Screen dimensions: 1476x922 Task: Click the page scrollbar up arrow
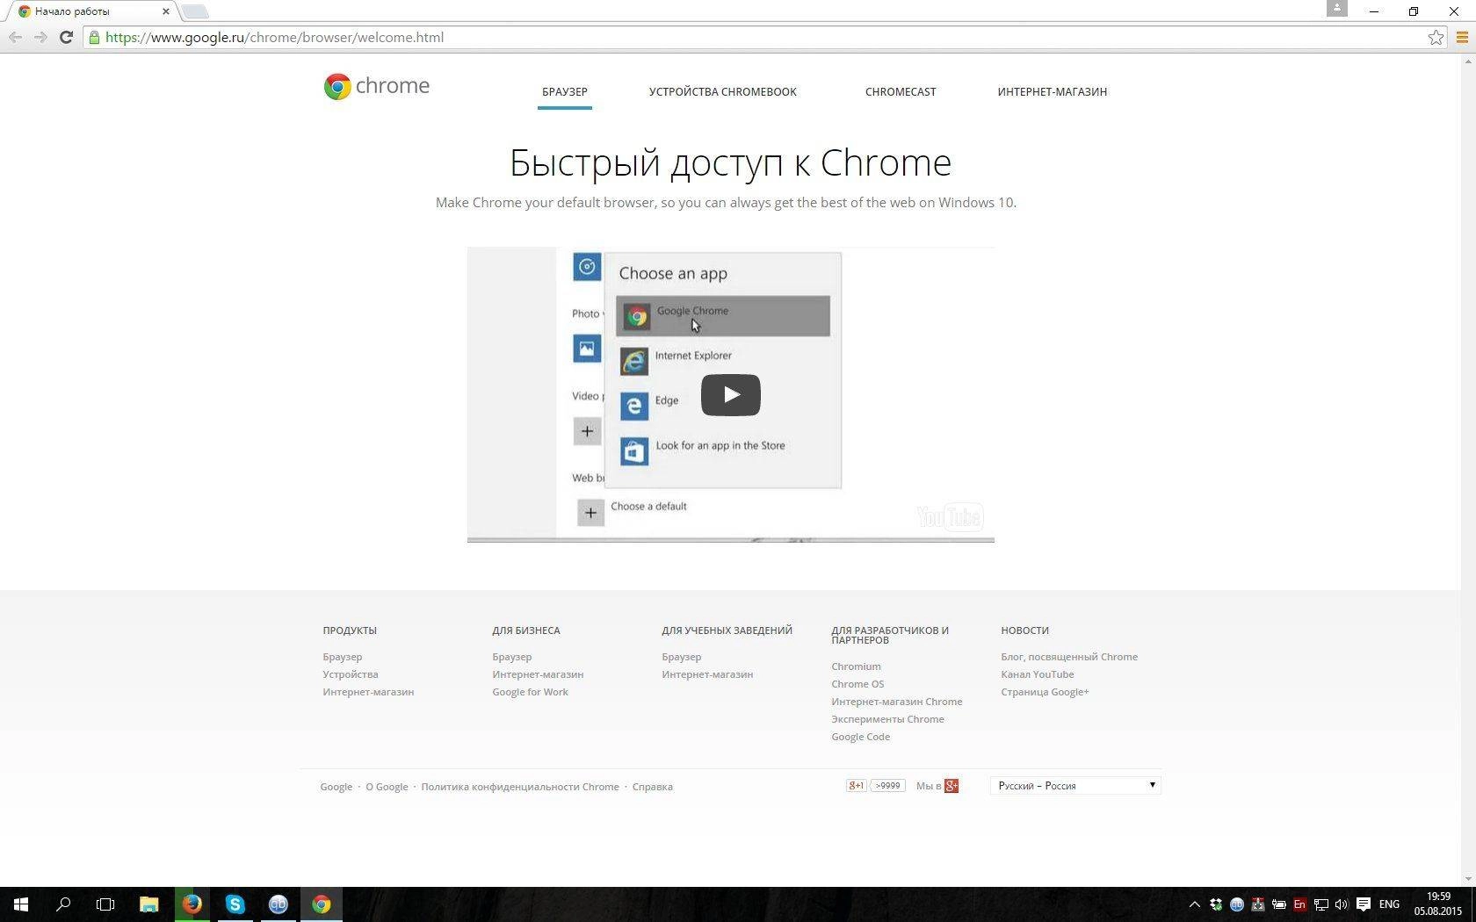pyautogui.click(x=1468, y=61)
